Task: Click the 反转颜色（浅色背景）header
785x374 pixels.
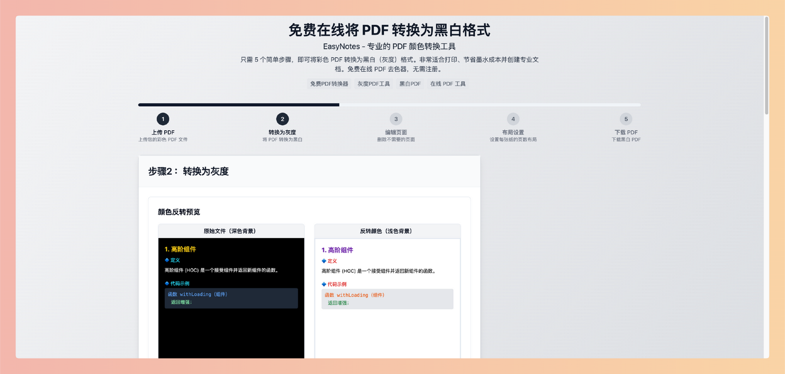Action: [x=388, y=231]
